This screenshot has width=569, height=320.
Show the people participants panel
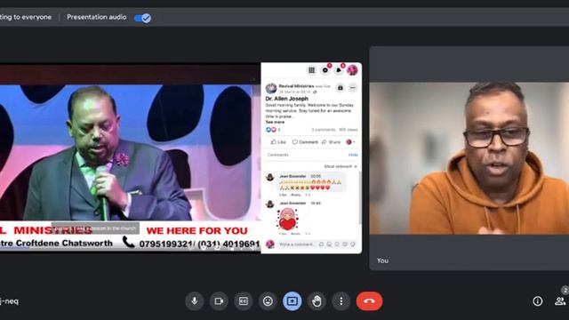[x=560, y=301]
